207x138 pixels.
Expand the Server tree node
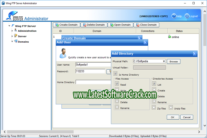(x=12, y=36)
